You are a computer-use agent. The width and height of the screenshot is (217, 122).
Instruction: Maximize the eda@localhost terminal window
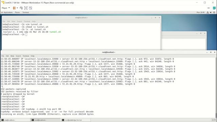pyautogui.click(x=155, y=18)
